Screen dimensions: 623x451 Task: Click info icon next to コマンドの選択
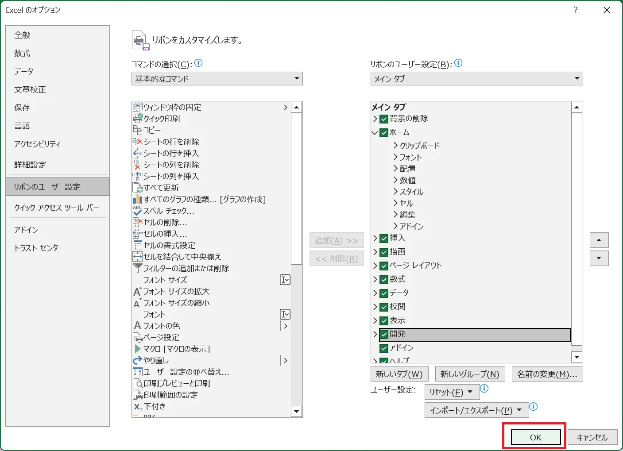[x=198, y=63]
